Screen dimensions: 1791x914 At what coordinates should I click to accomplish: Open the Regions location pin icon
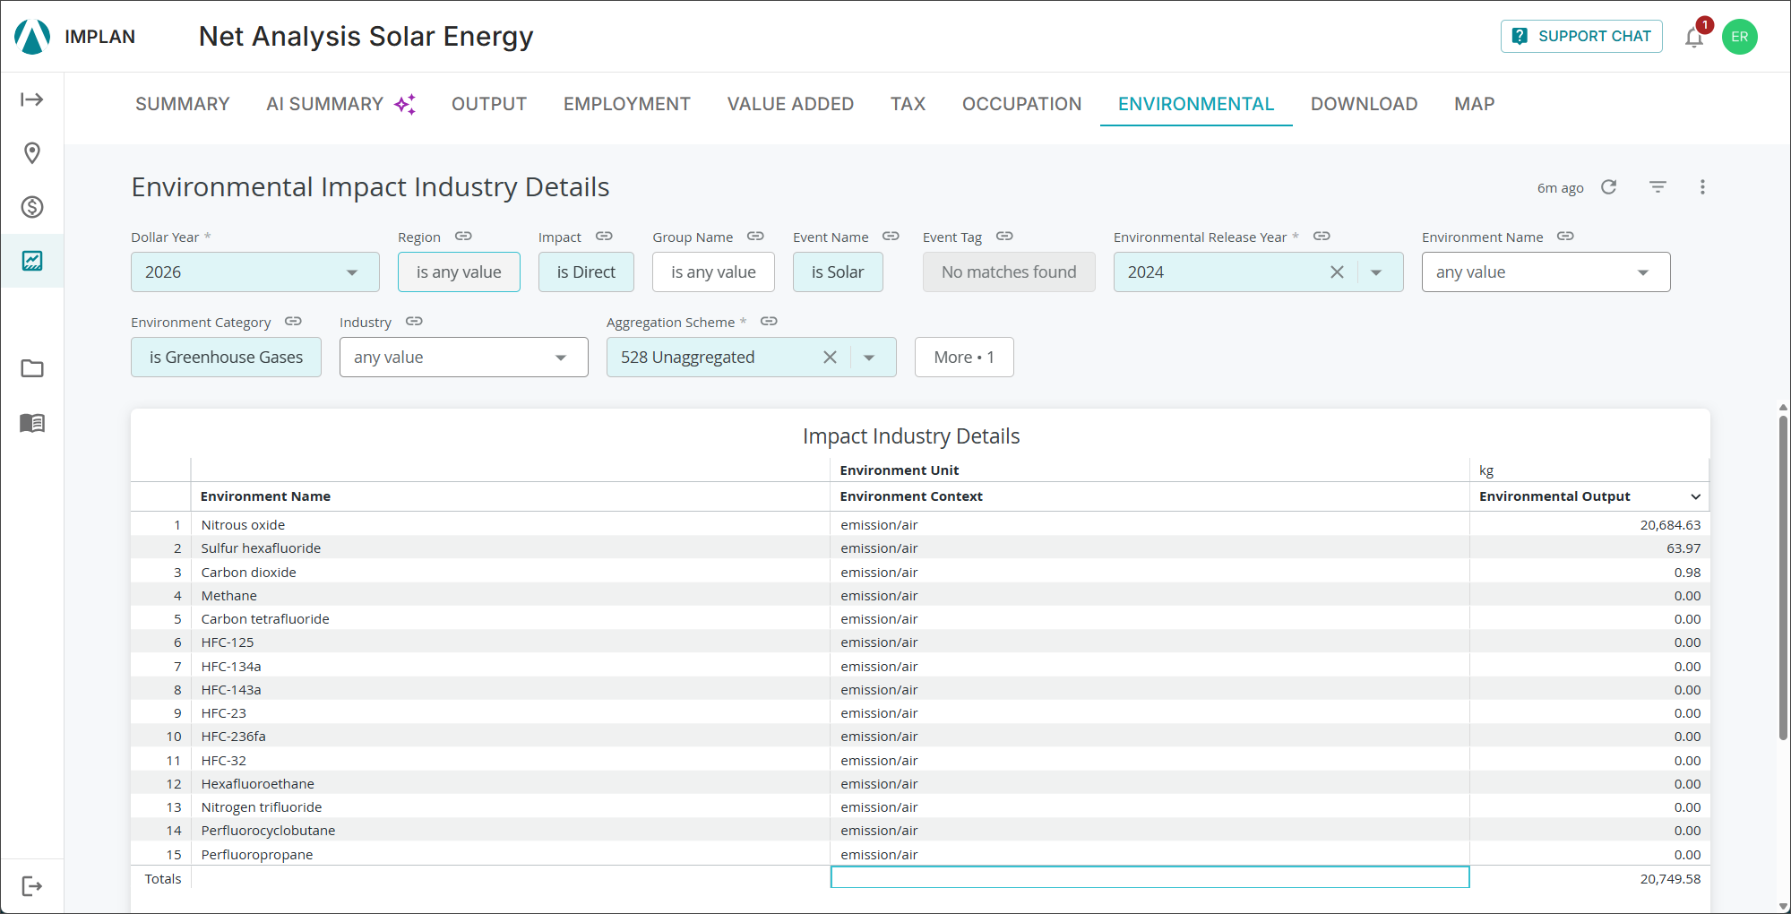tap(32, 153)
